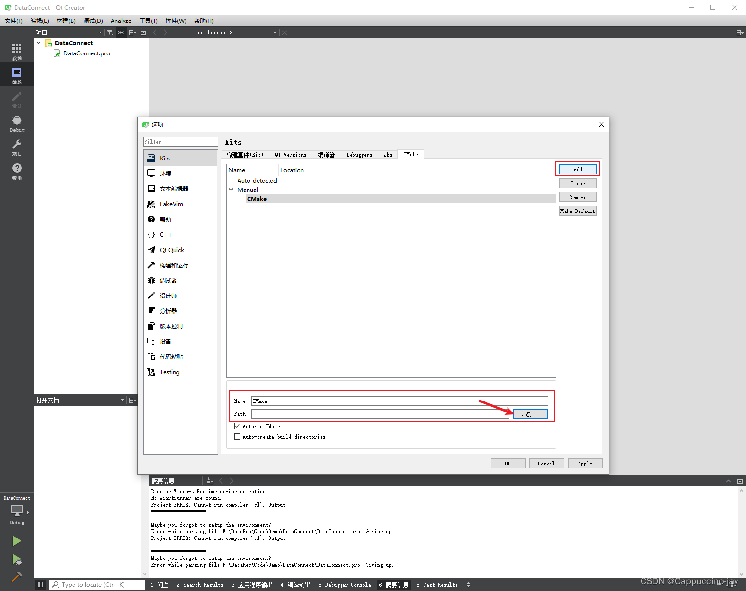Open the 工具(T) menu
Image resolution: width=746 pixels, height=591 pixels.
[x=148, y=21]
